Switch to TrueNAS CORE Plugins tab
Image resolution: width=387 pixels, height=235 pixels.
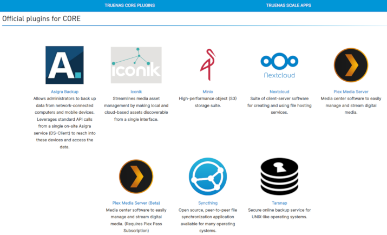point(129,5)
